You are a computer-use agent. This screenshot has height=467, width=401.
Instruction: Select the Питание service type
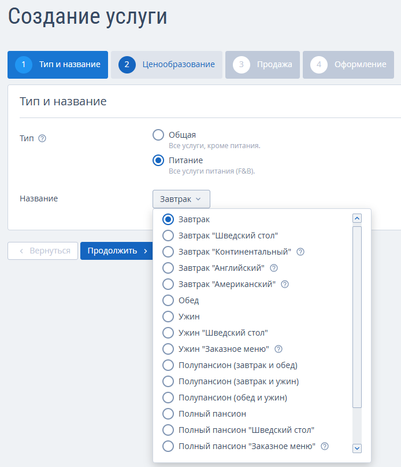point(158,160)
